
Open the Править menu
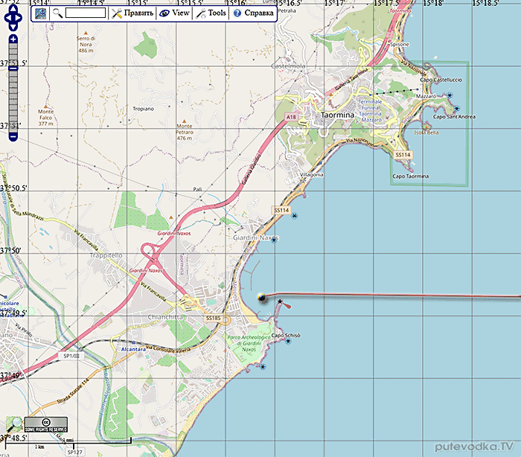132,13
